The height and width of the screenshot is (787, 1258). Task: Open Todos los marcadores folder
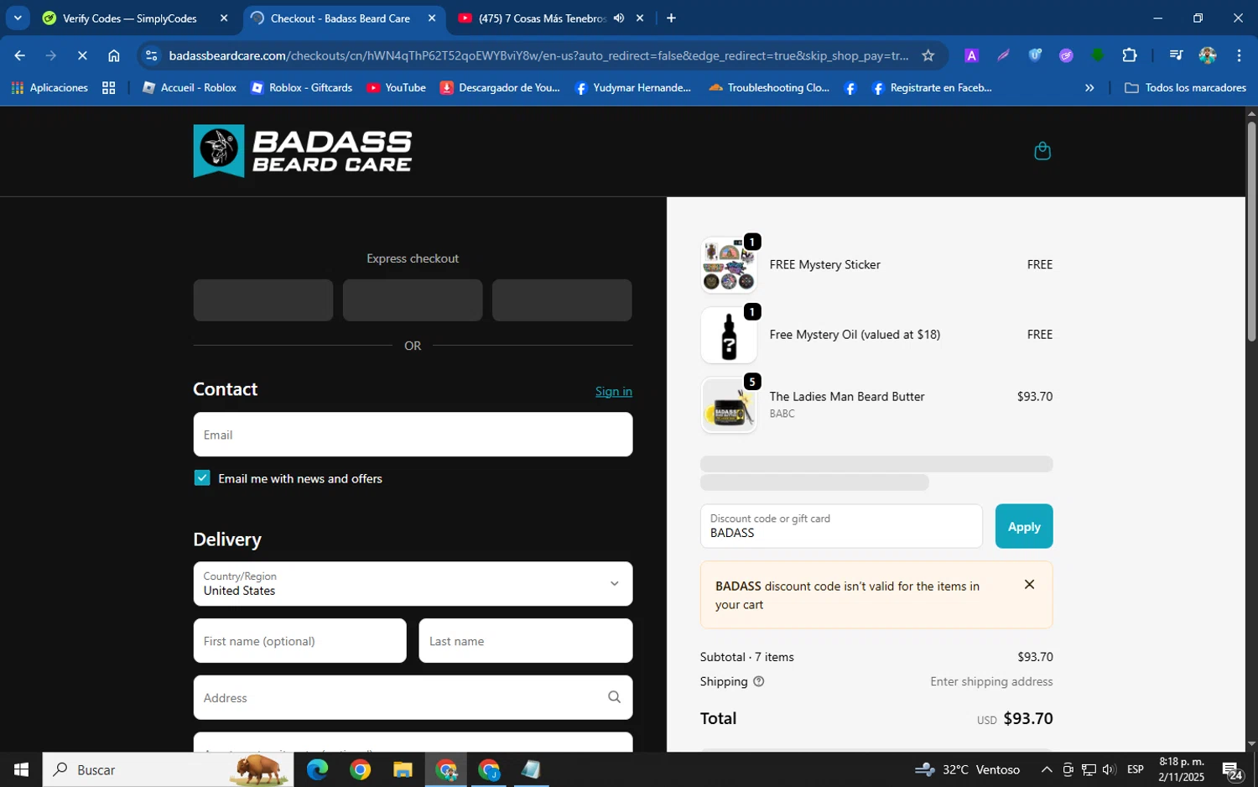pyautogui.click(x=1185, y=87)
